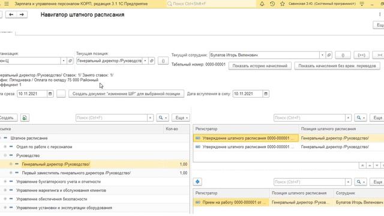Expand Управление обеспечения безопасности node
The height and width of the screenshot is (216, 384).
(x=5, y=199)
